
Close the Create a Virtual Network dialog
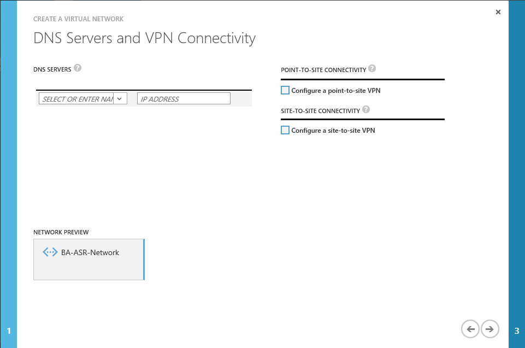(x=498, y=12)
